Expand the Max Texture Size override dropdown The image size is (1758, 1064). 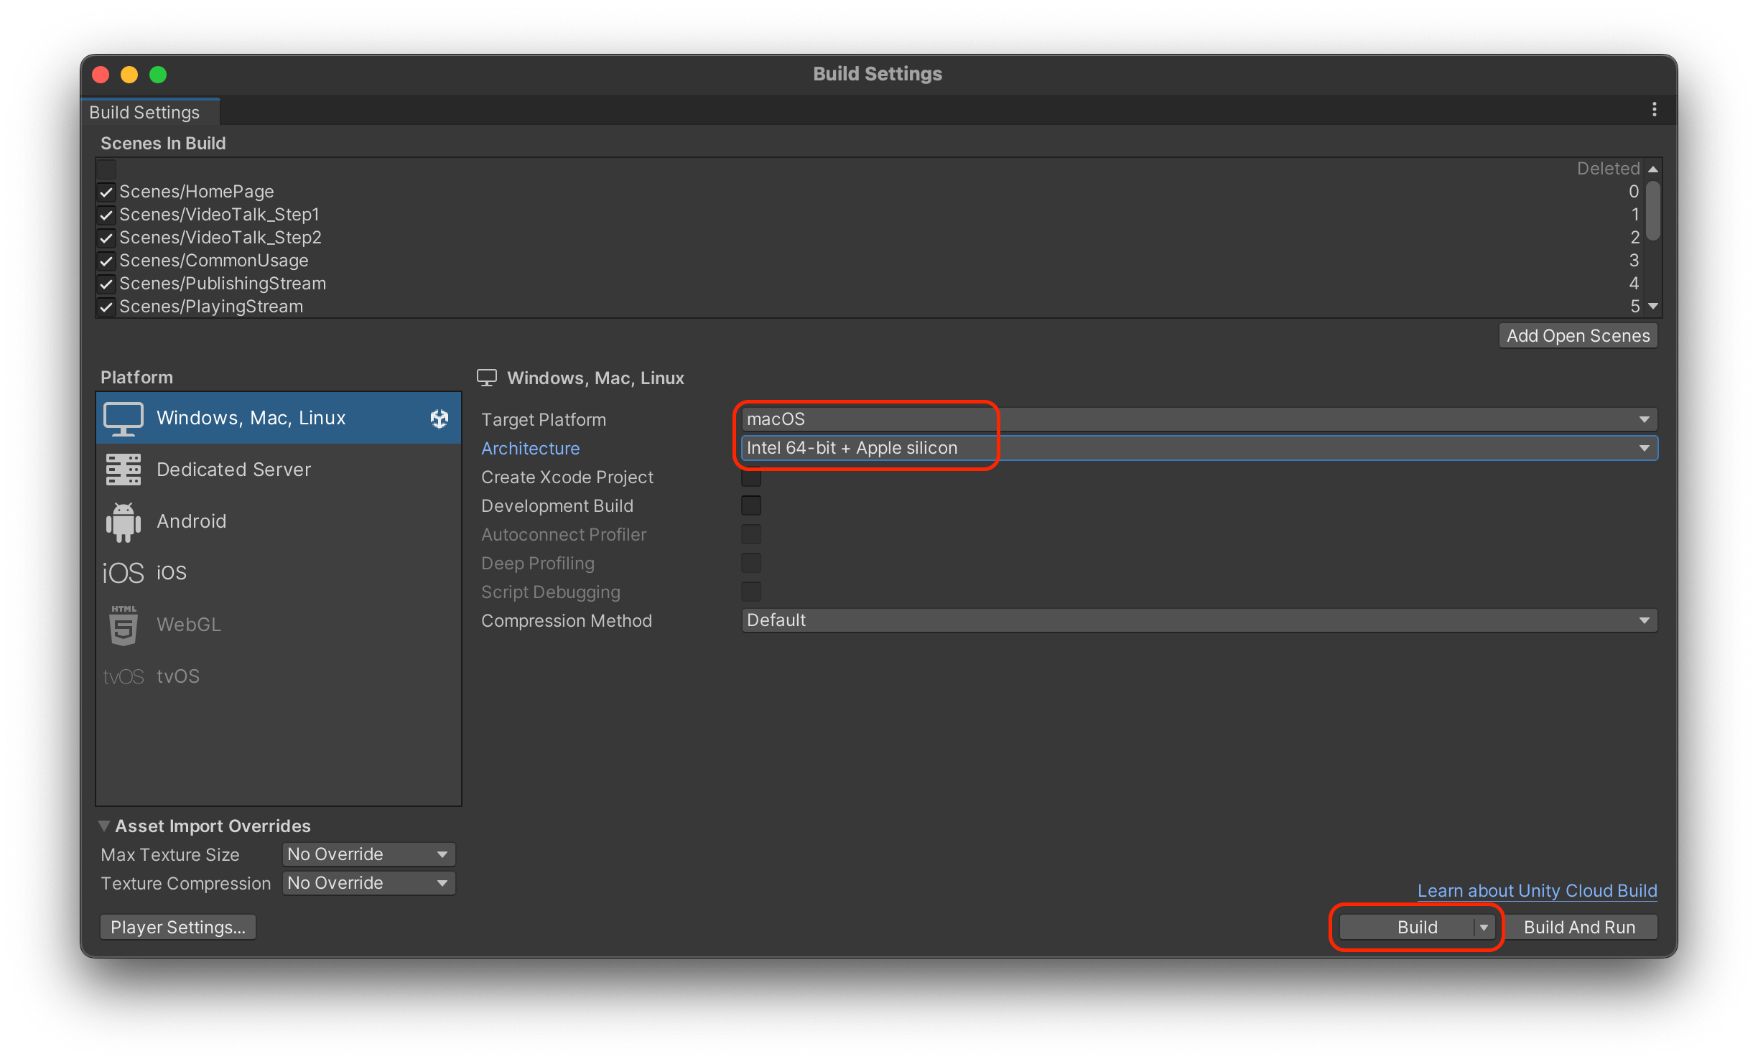point(368,854)
